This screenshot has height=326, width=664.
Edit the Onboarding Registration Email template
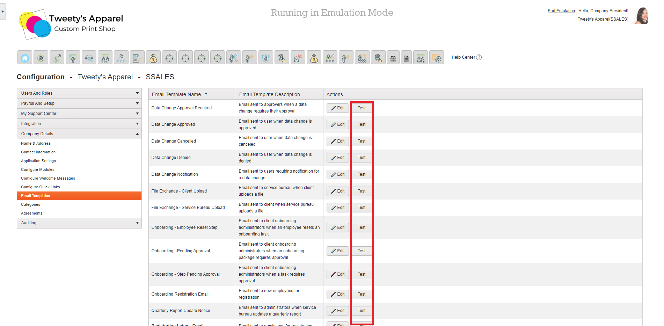click(x=338, y=294)
